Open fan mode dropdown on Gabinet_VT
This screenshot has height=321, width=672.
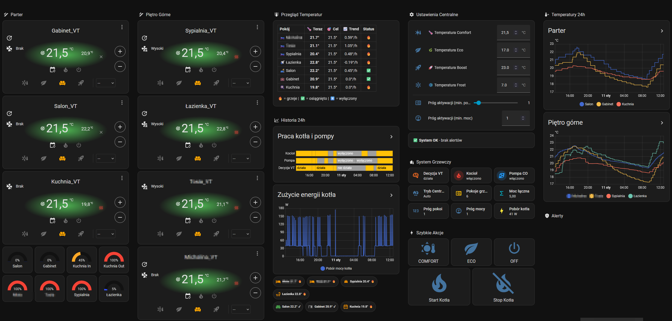[106, 83]
